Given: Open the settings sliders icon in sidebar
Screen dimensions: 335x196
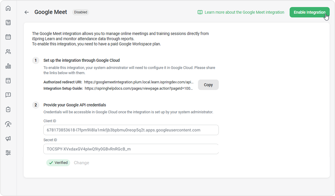Looking at the screenshot, I should pyautogui.click(x=8, y=153).
